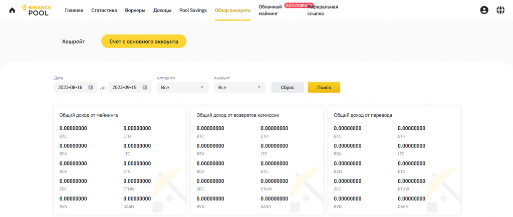This screenshot has width=513, height=217.
Task: Open the Главная menu item
Action: pos(74,10)
